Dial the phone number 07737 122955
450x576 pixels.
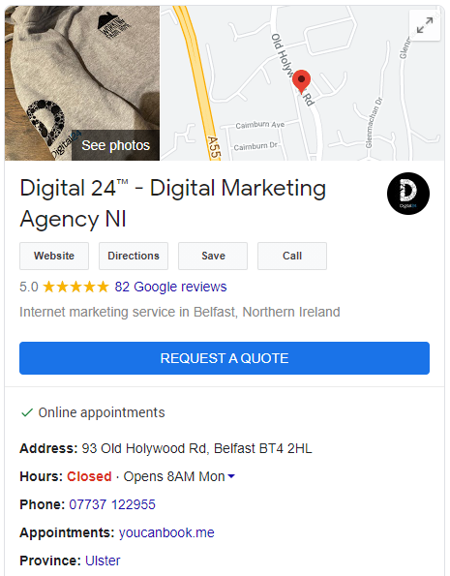112,504
